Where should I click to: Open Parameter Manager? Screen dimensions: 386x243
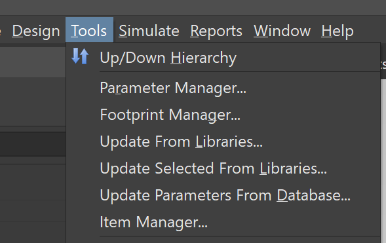tap(173, 88)
